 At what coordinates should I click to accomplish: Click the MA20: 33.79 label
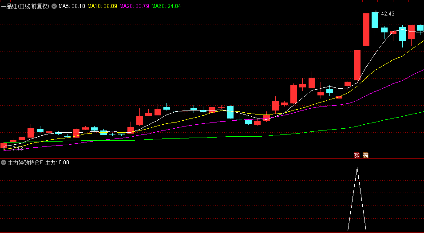tap(135, 6)
